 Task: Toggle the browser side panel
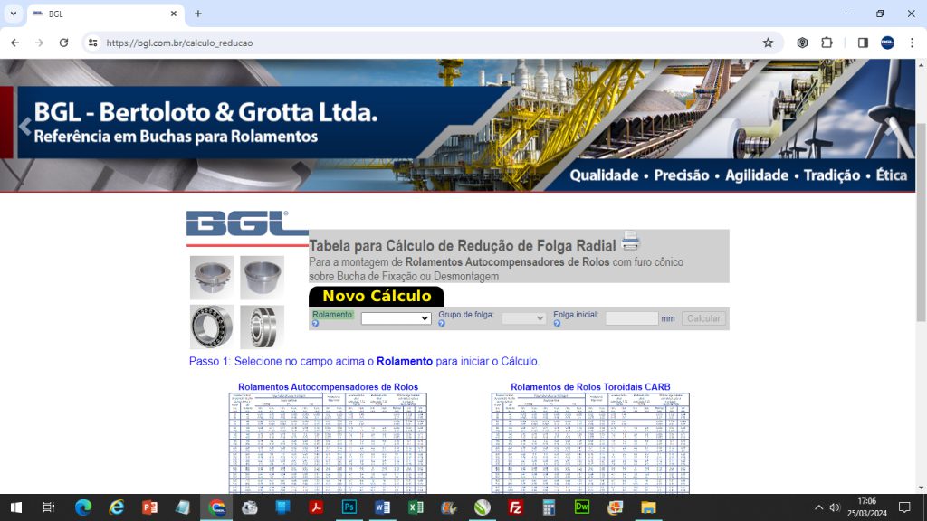click(x=863, y=43)
